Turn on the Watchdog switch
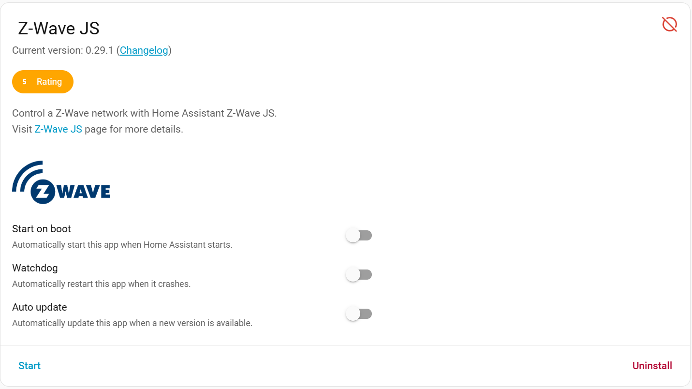 359,275
